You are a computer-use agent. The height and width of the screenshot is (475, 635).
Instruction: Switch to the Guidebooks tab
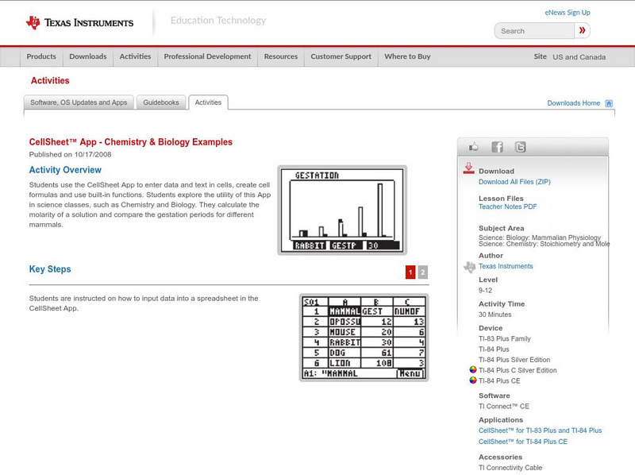[161, 102]
